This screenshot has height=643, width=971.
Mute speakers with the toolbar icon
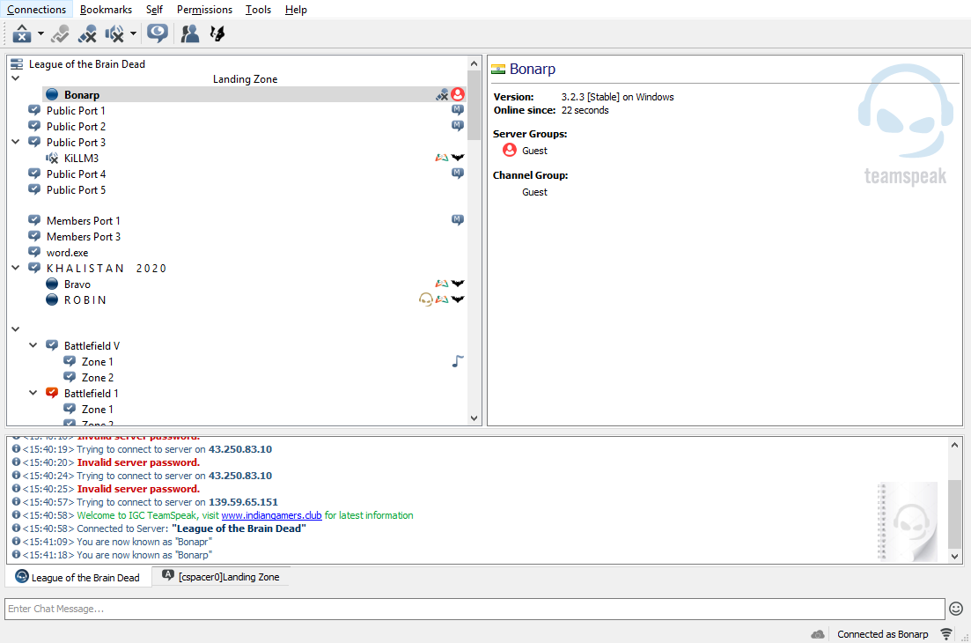(114, 33)
